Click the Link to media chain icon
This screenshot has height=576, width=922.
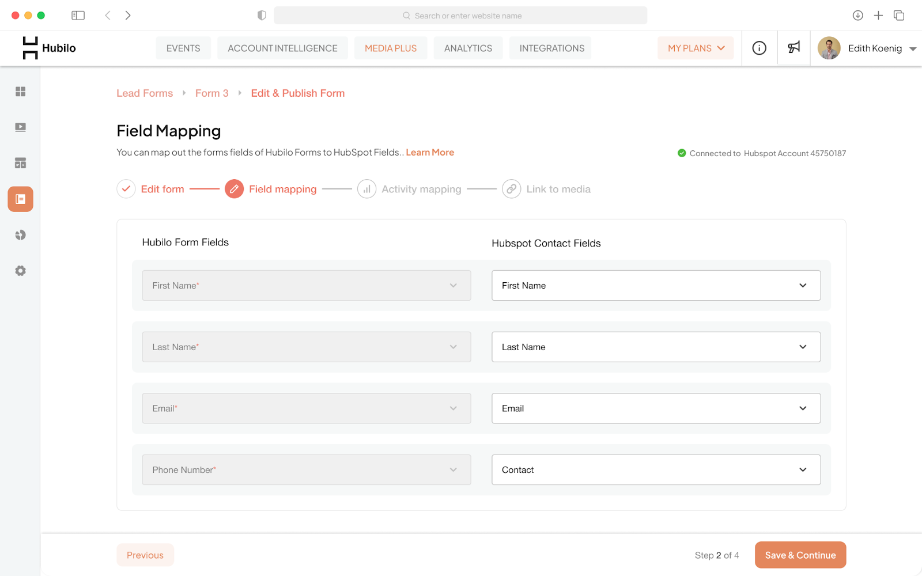(511, 189)
